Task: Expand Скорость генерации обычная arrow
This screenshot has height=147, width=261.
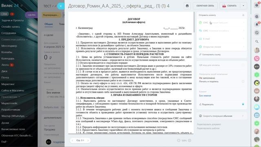Action: pyautogui.click(x=243, y=116)
